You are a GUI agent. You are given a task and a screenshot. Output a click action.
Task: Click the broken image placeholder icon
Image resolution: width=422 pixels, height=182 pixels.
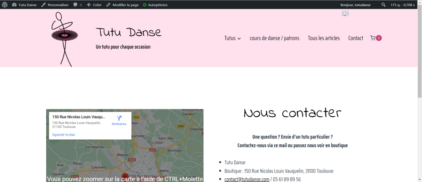tap(345, 14)
